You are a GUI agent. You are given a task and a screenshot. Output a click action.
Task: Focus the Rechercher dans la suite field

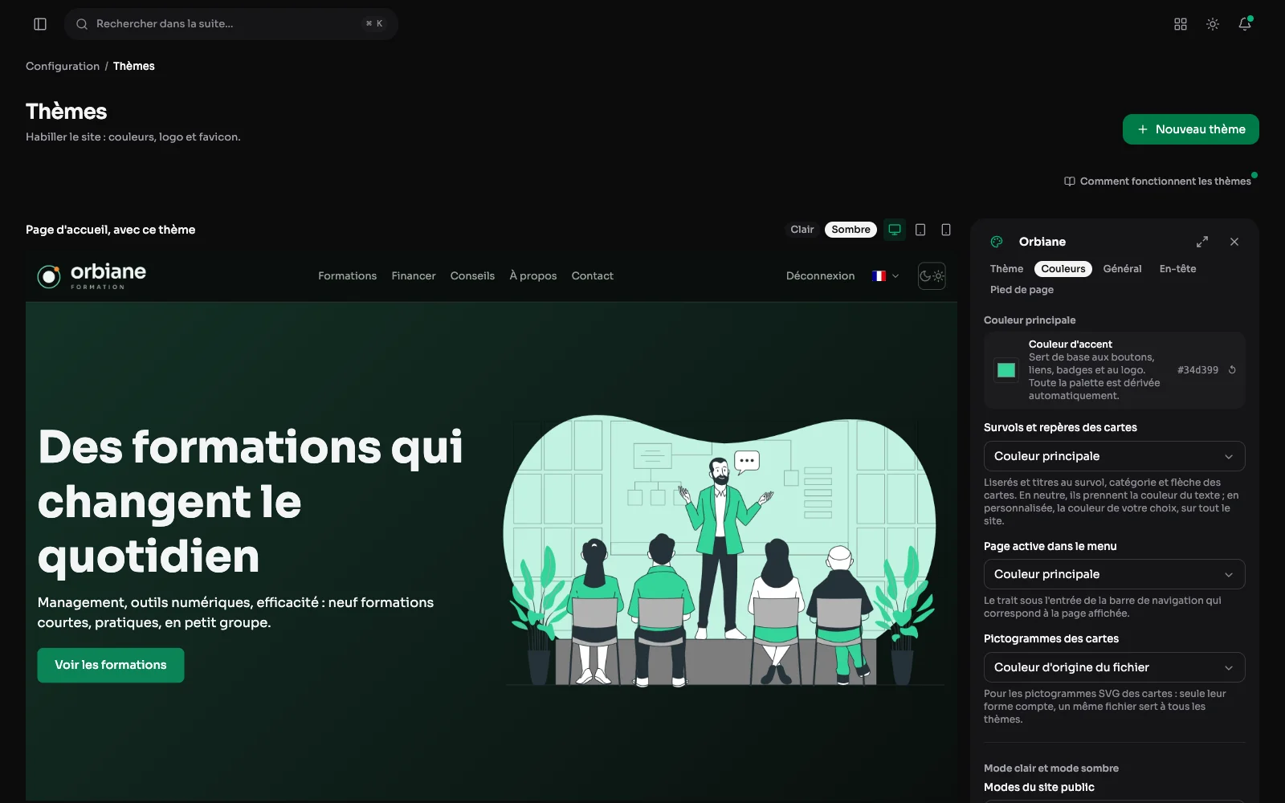[x=231, y=24]
